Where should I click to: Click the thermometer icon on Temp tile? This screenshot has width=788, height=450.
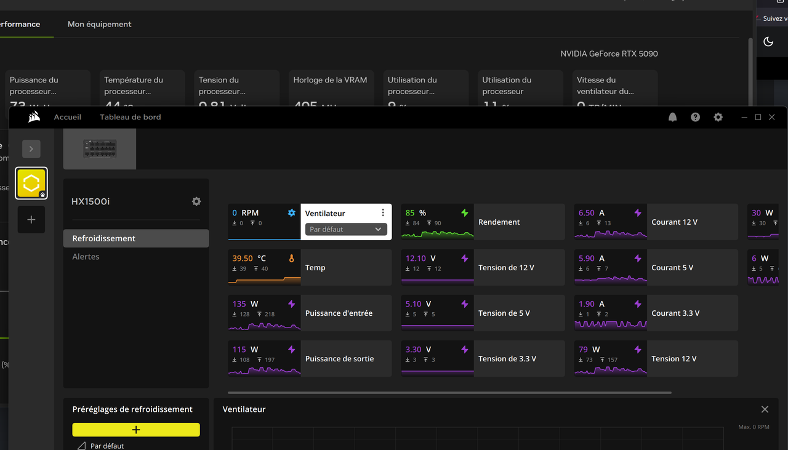coord(292,259)
